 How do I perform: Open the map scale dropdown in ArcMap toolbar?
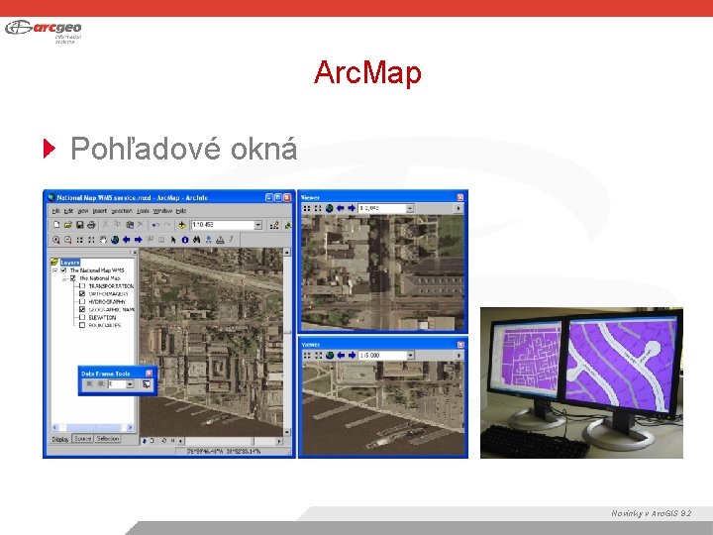pos(258,225)
